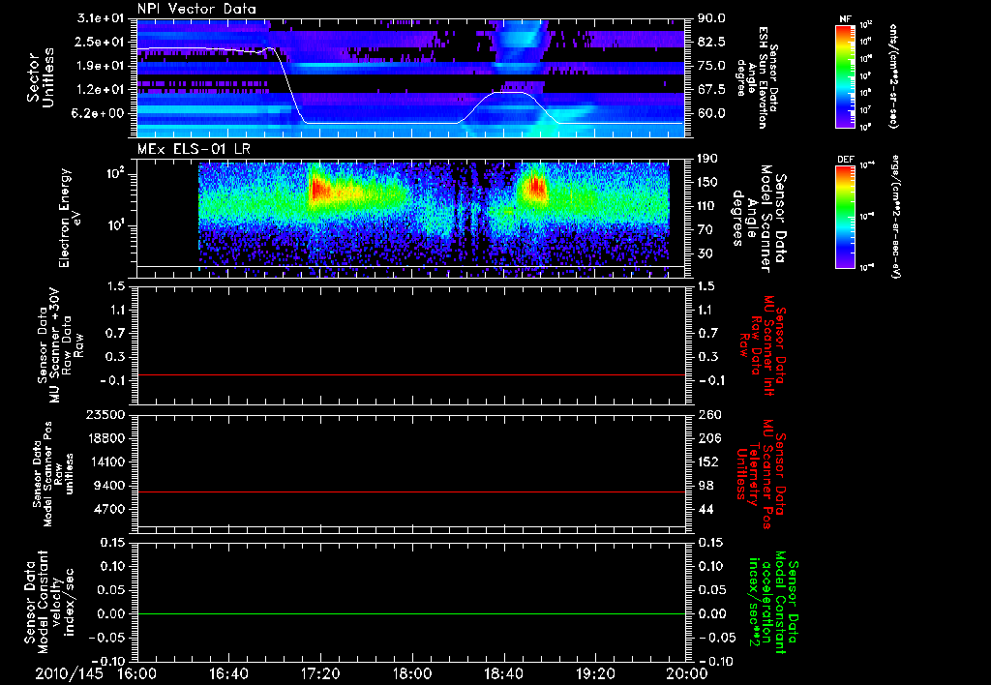The image size is (991, 685).
Task: Click the Sector Unitless axis title
Action: pyautogui.click(x=41, y=77)
